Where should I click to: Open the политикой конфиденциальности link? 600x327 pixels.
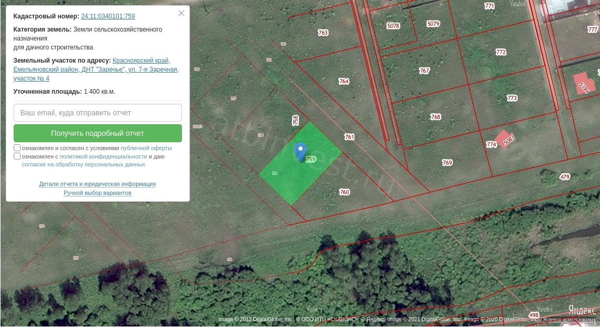coord(103,156)
